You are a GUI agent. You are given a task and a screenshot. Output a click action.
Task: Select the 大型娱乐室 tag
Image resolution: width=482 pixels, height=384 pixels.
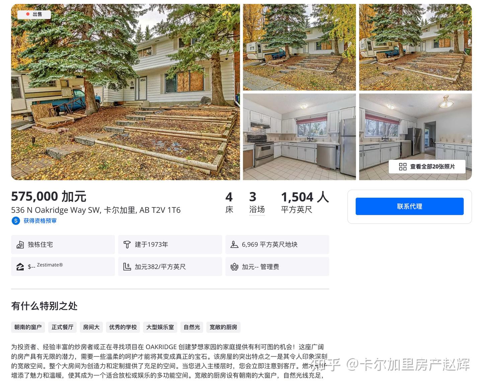(160, 327)
